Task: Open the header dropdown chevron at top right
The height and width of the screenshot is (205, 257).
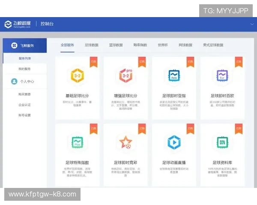Action: pyautogui.click(x=252, y=24)
